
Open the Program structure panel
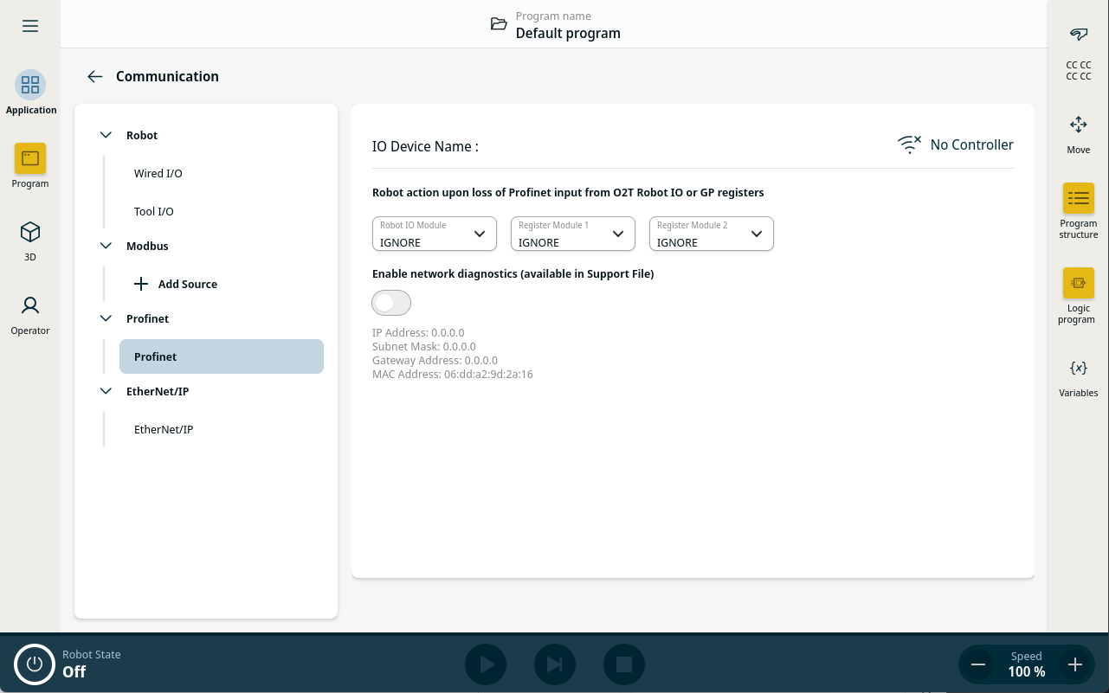point(1078,199)
